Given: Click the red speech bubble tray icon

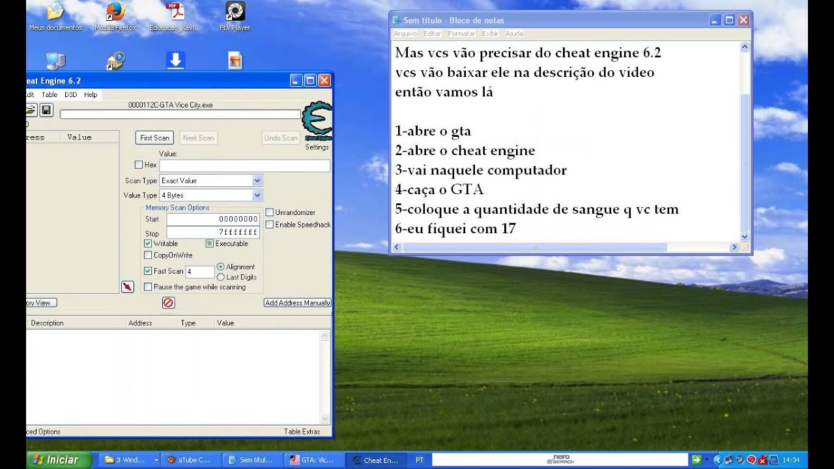Looking at the screenshot, I should (751, 460).
